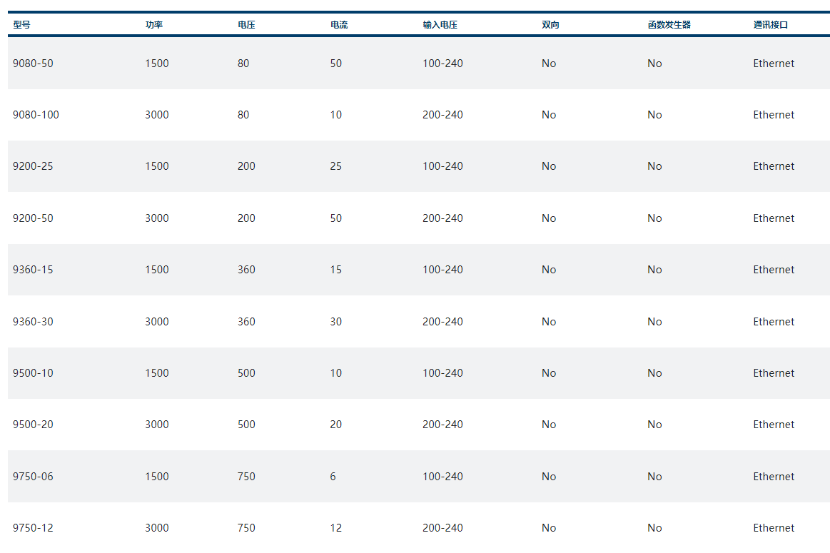Choose model 9500-10 in the list

[x=33, y=373]
